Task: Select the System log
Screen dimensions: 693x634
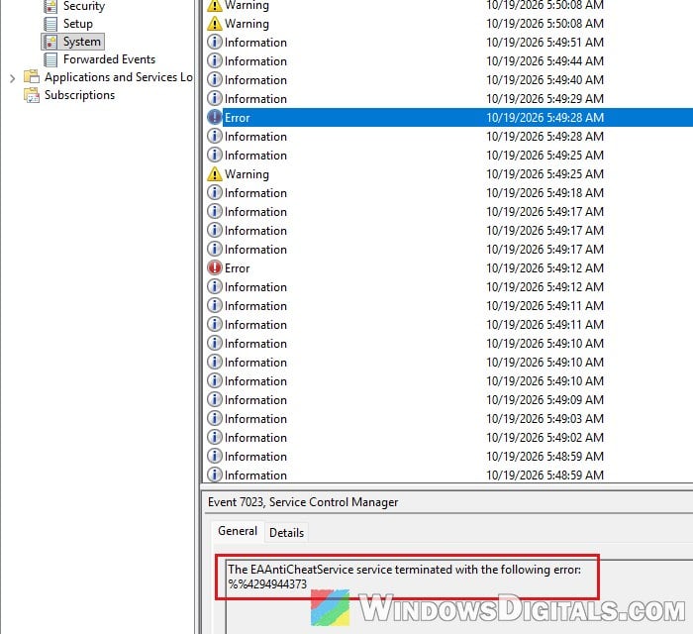Action: [x=82, y=42]
